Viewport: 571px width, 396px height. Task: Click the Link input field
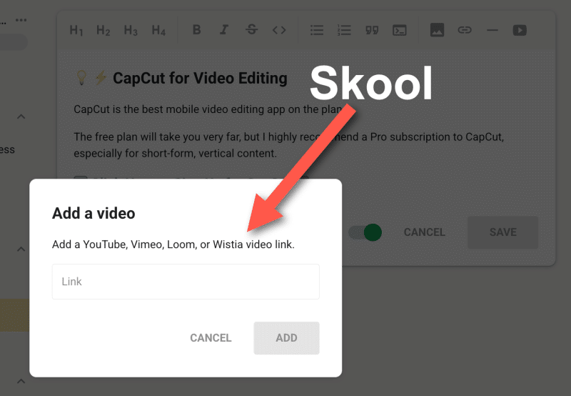click(186, 282)
